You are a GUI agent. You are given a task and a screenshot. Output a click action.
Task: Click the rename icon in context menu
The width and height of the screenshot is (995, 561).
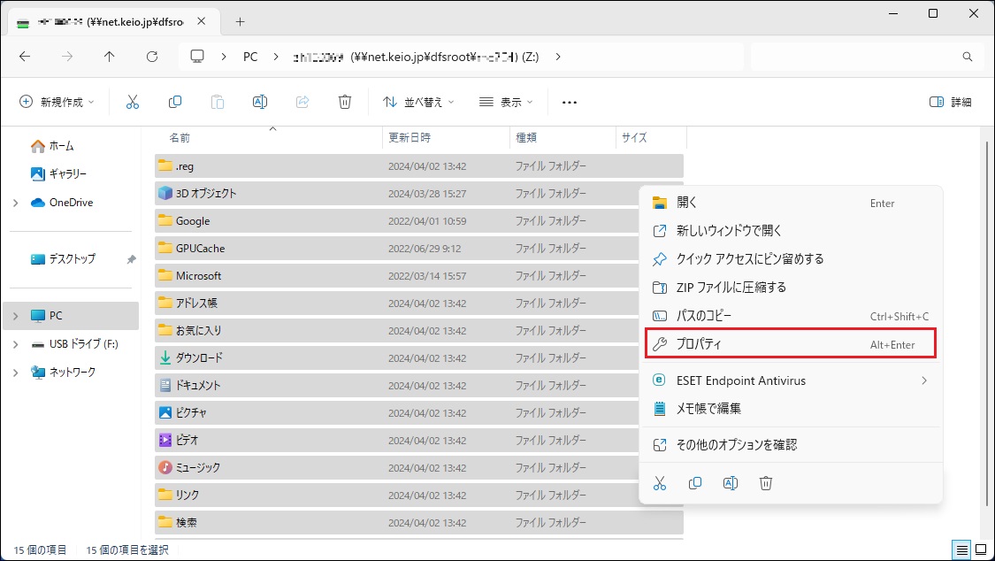731,483
